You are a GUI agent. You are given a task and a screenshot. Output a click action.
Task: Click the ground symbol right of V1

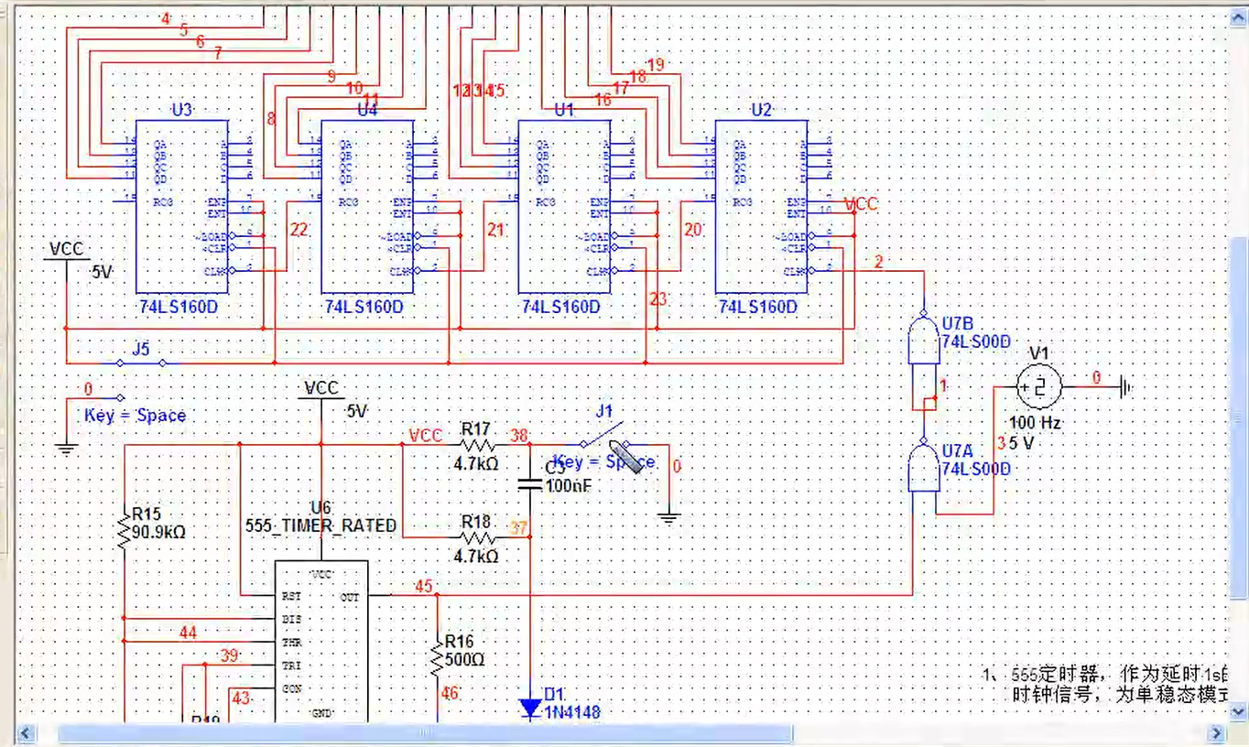1125,387
